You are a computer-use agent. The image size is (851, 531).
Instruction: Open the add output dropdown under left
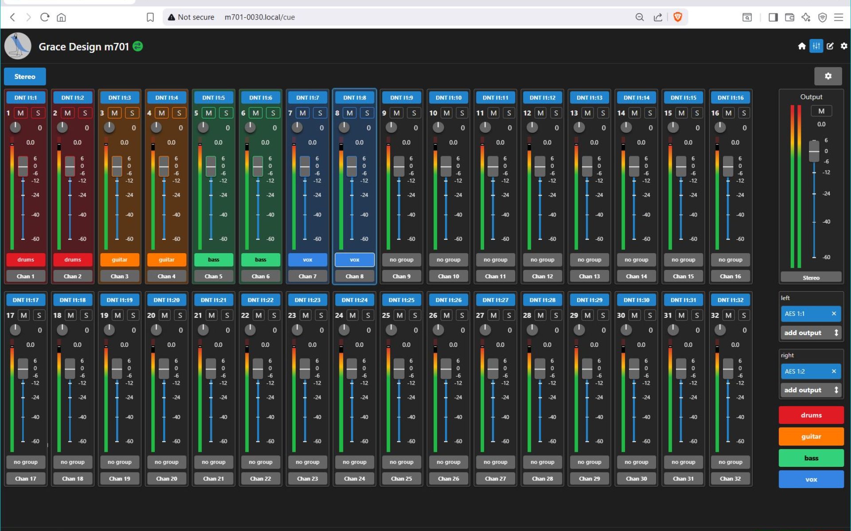coord(811,332)
